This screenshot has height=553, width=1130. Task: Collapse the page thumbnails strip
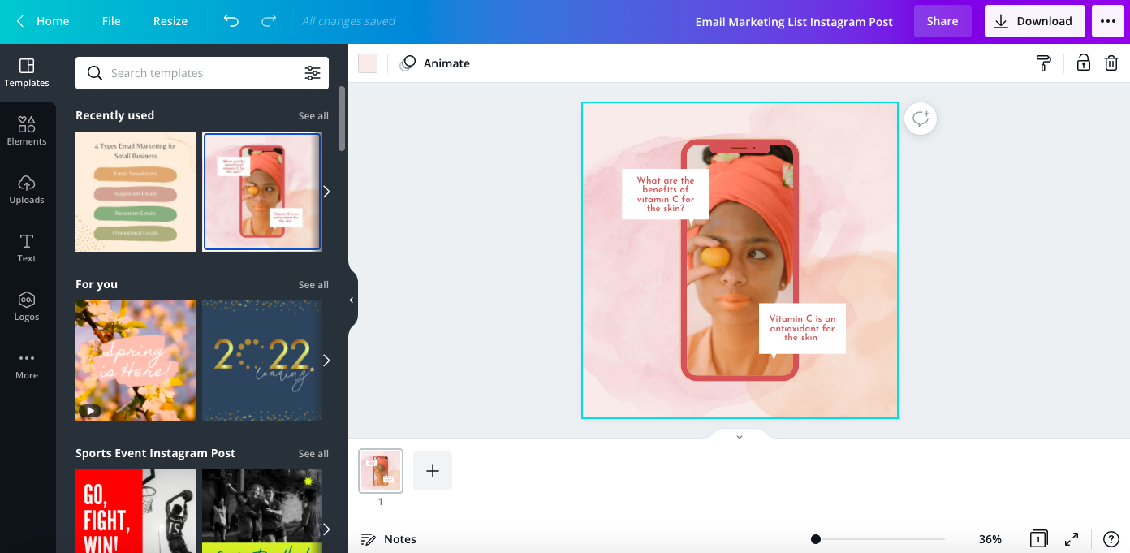739,437
